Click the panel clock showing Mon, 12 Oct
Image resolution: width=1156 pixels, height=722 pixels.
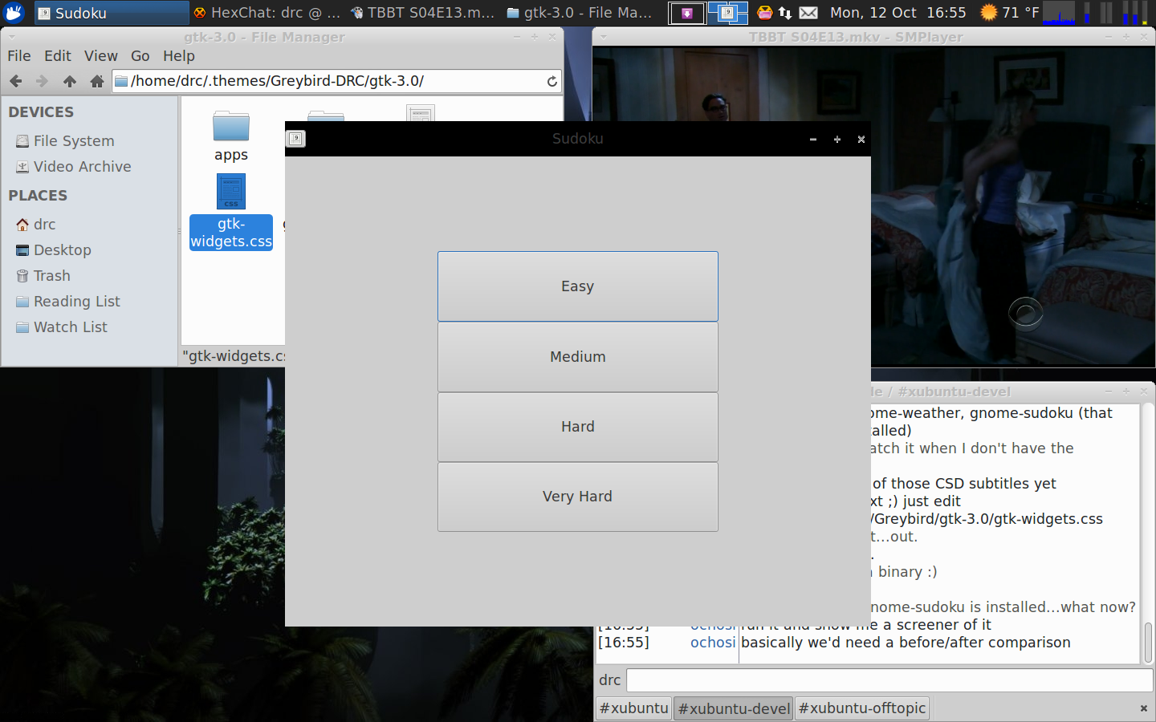click(x=898, y=13)
